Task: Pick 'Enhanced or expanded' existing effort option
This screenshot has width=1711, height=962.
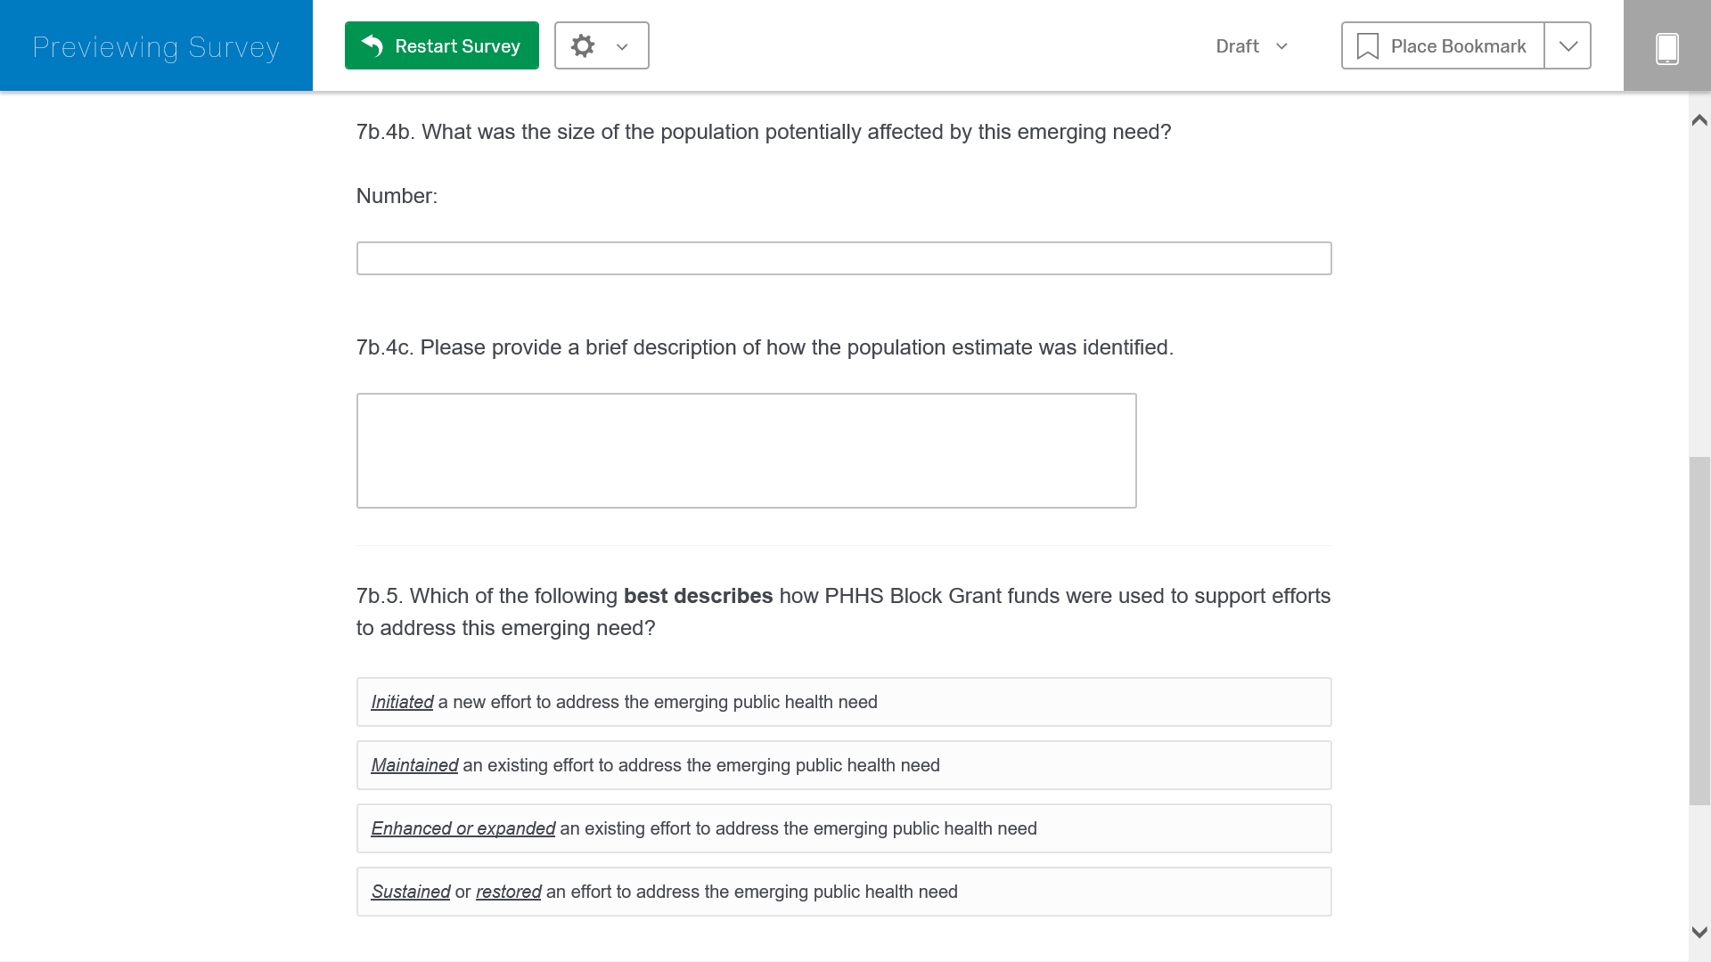Action: tap(843, 828)
